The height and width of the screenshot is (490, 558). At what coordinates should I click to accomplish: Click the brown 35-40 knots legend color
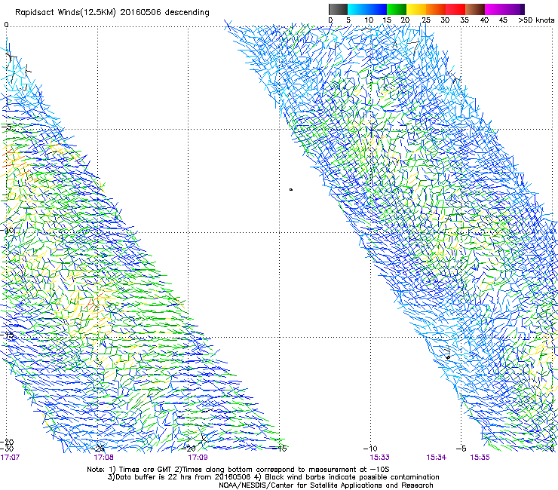(475, 9)
